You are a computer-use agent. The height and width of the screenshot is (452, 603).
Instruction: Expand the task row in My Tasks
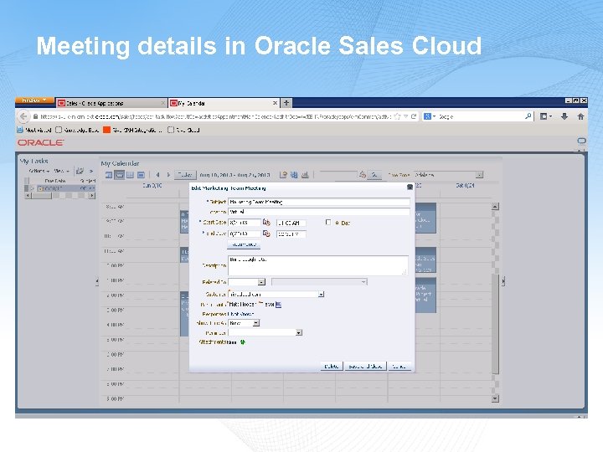(x=33, y=188)
